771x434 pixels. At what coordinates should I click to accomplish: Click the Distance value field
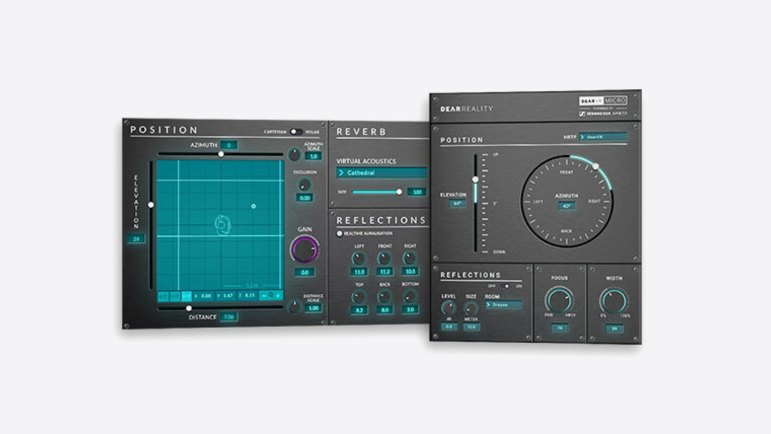pyautogui.click(x=229, y=317)
